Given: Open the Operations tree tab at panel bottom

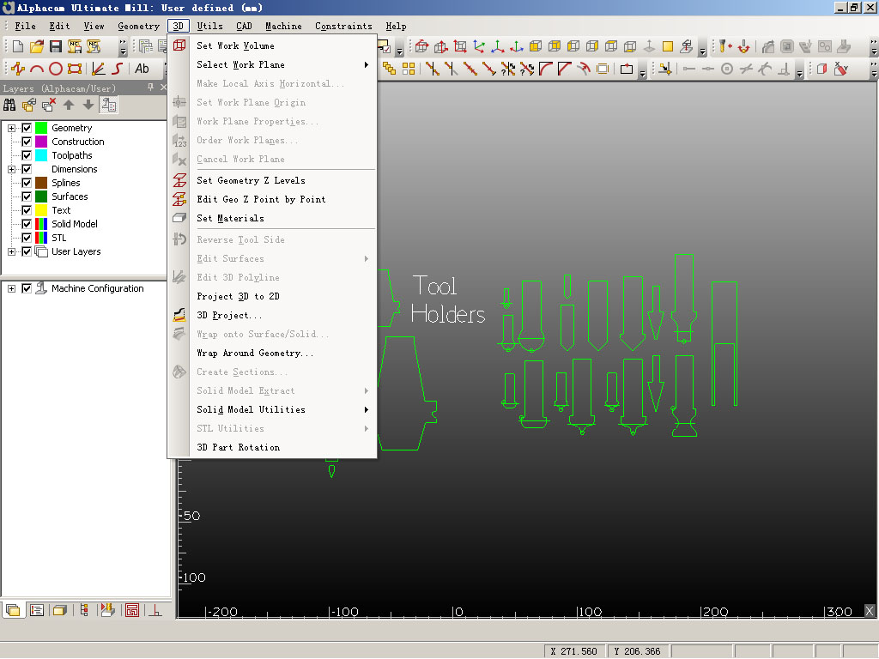Looking at the screenshot, I should pos(84,610).
